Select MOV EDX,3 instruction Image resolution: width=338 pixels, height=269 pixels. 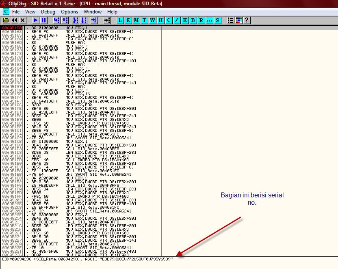pyautogui.click(x=76, y=215)
